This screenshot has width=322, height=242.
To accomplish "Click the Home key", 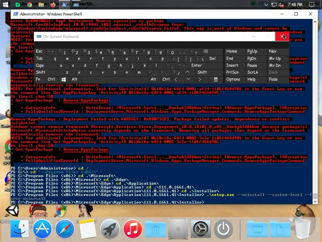I will pyautogui.click(x=235, y=51).
